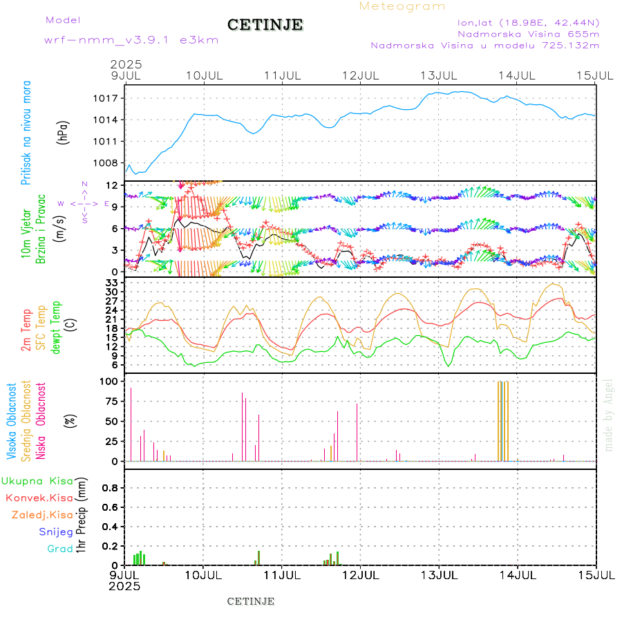Select the Zaledj.Kisa legend label
Viewport: 622px width, 622px height.
pos(42,515)
